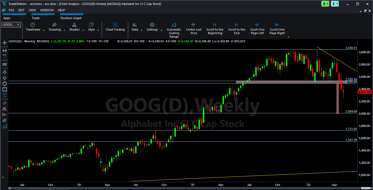This screenshot has height=190, width=373.
Task: Select the rectangle drawing tool
Action: (5, 90)
